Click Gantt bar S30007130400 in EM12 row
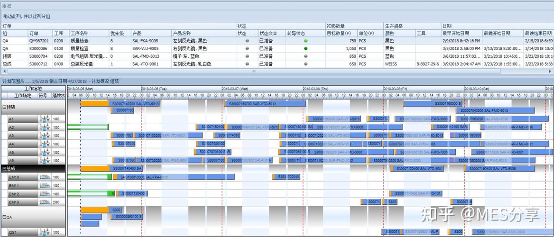 tap(132, 193)
